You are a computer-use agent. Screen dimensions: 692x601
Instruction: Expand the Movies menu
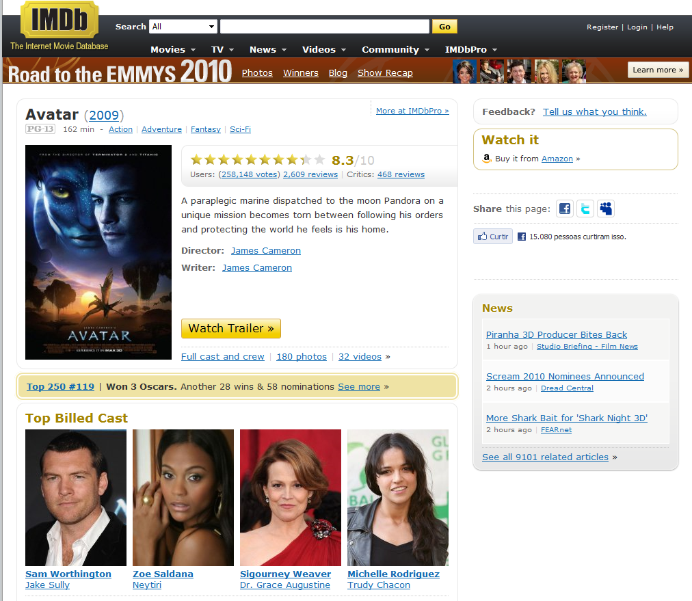173,49
